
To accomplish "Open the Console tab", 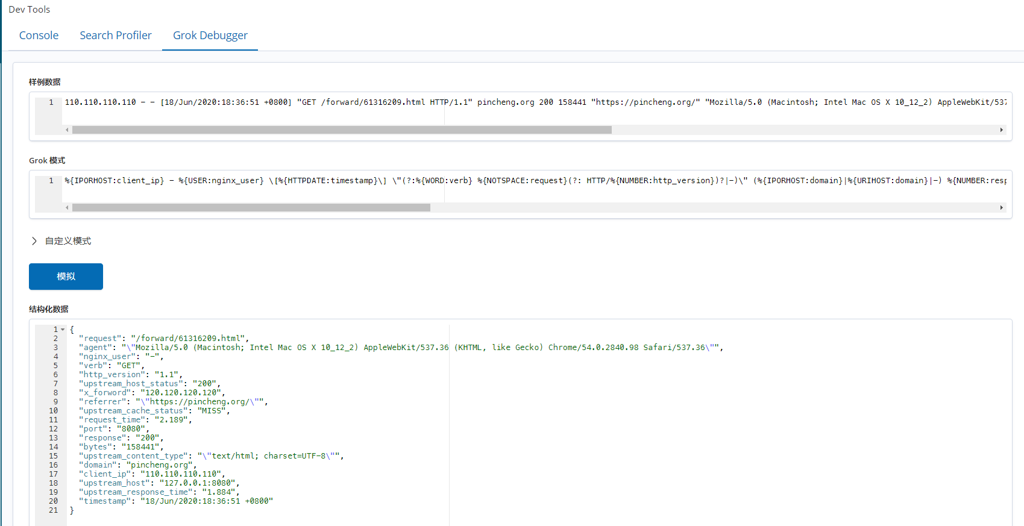I will (x=39, y=36).
